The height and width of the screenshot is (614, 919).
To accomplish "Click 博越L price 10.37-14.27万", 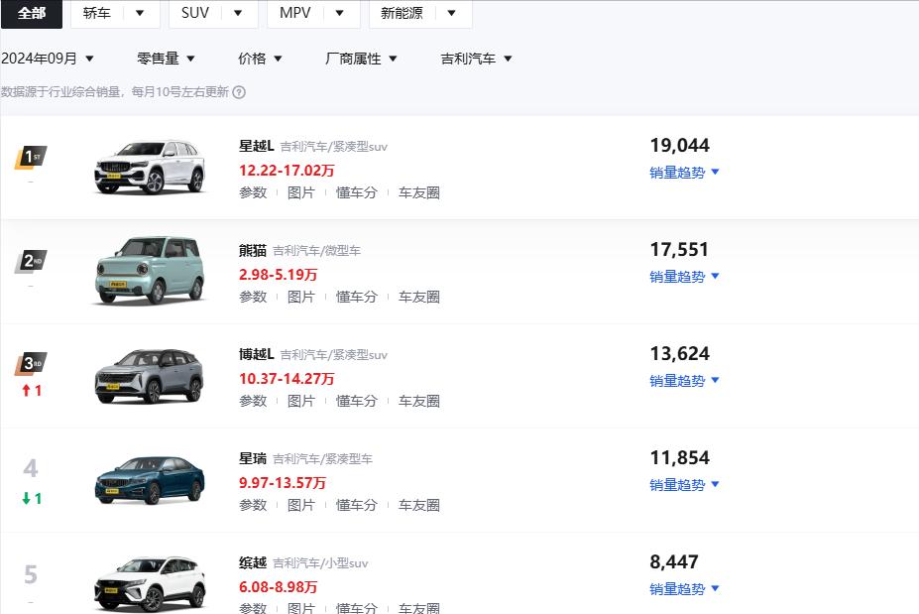I will pyautogui.click(x=287, y=379).
